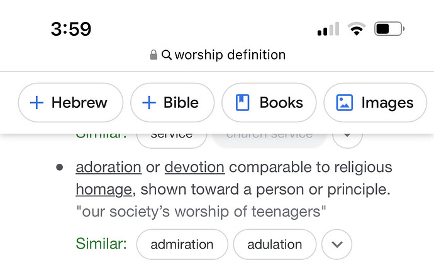Select the admiration synonym chip

click(182, 244)
